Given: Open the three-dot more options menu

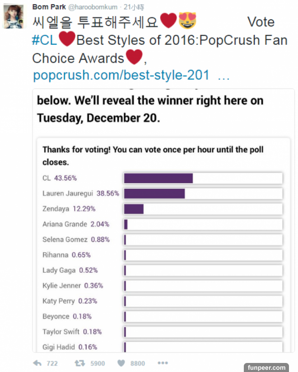Looking at the screenshot, I should pos(163,363).
